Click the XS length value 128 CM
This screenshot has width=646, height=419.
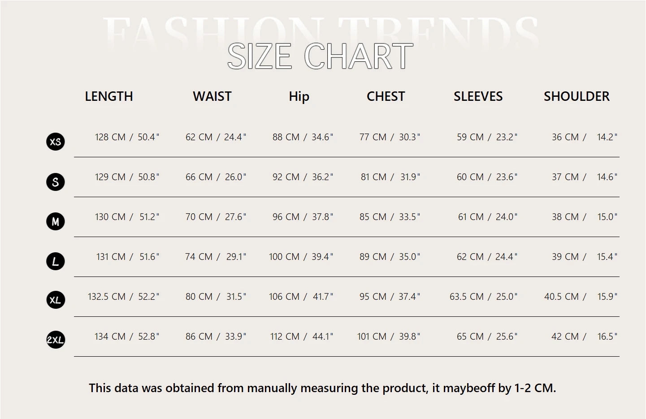point(110,137)
